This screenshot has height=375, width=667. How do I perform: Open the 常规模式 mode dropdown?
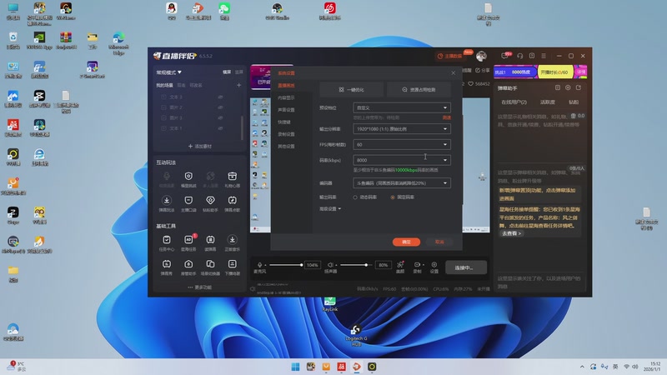(168, 72)
